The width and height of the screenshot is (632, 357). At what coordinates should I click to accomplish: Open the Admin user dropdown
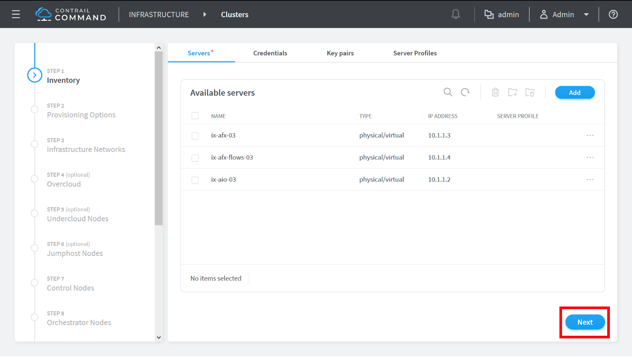(564, 15)
